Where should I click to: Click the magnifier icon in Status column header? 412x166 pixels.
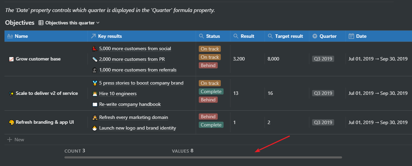(201, 36)
